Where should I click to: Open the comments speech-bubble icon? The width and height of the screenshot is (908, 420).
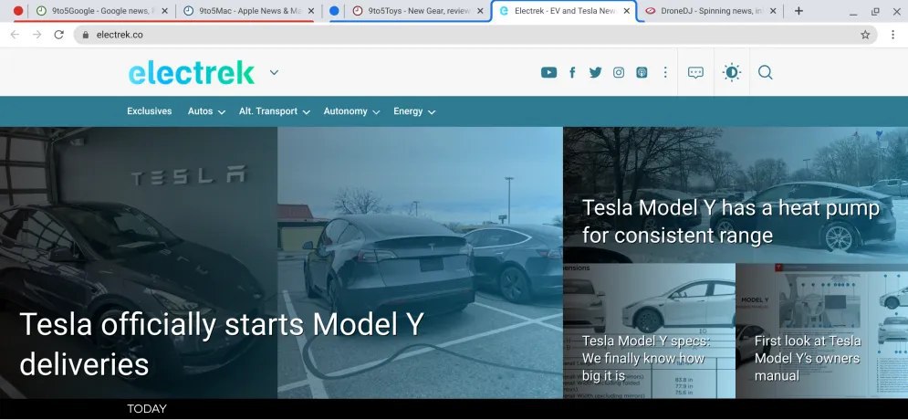[695, 72]
